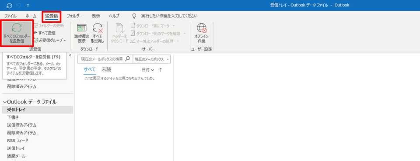The width and height of the screenshot is (420, 161).
Task: Click the magnifier search icon
Action: (128, 59)
